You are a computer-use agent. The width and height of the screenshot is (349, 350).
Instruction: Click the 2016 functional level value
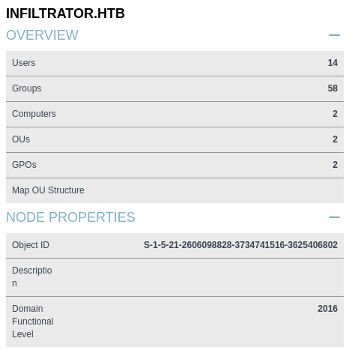pyautogui.click(x=327, y=309)
